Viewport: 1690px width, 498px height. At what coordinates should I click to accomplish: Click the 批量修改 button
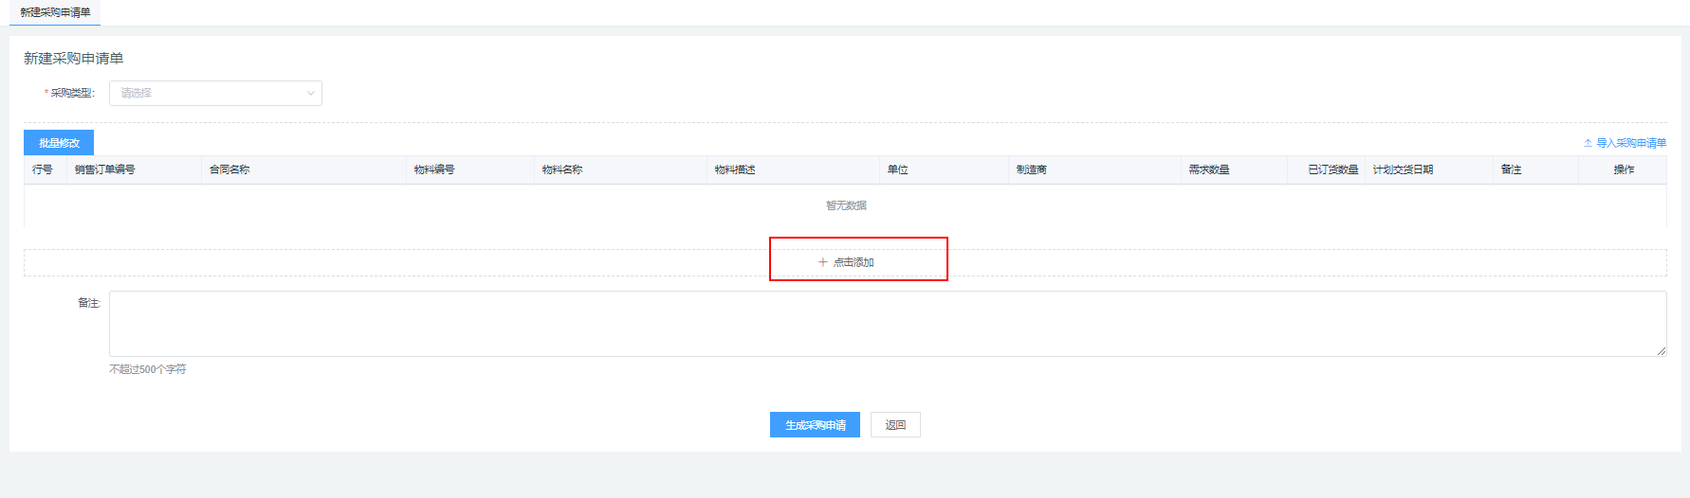pyautogui.click(x=59, y=143)
